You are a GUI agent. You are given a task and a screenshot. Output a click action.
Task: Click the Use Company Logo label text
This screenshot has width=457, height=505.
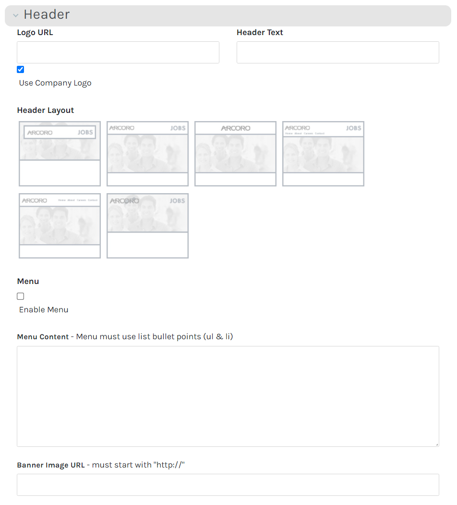click(x=55, y=83)
